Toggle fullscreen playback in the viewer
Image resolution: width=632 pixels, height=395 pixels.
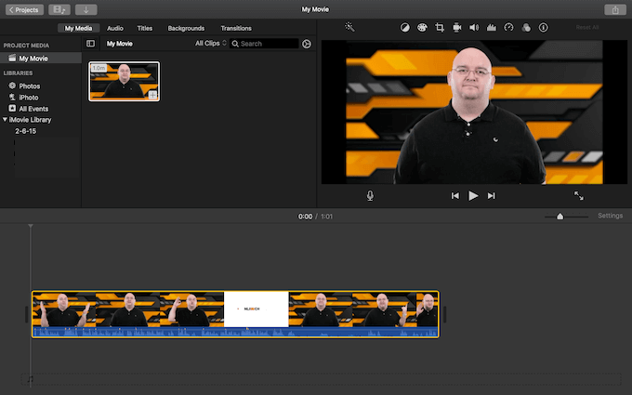pyautogui.click(x=579, y=196)
